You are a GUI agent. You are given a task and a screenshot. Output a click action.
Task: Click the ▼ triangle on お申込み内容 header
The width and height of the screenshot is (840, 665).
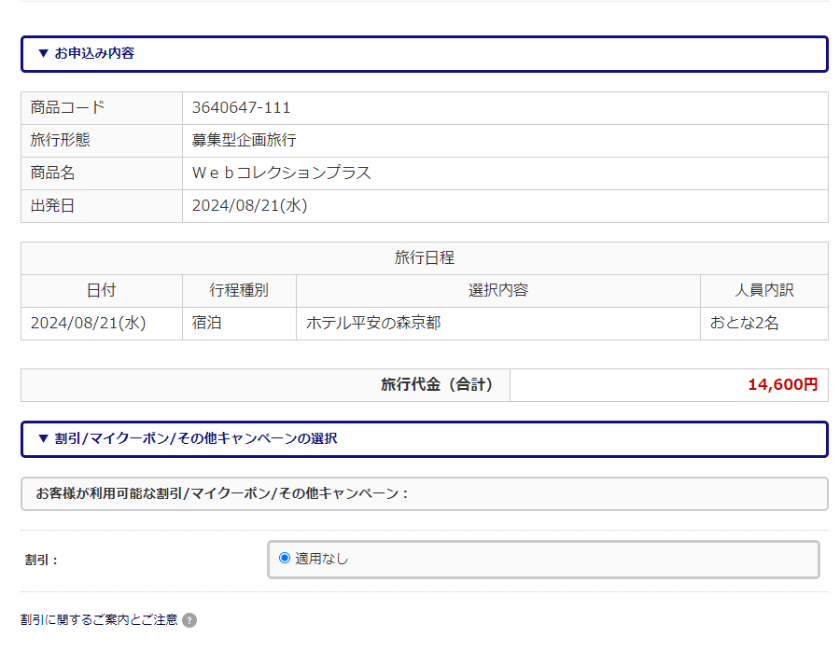coord(41,54)
